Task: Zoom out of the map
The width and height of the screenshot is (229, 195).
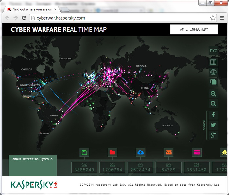Action: [x=213, y=104]
